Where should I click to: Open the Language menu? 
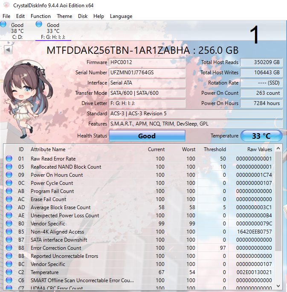(121, 16)
